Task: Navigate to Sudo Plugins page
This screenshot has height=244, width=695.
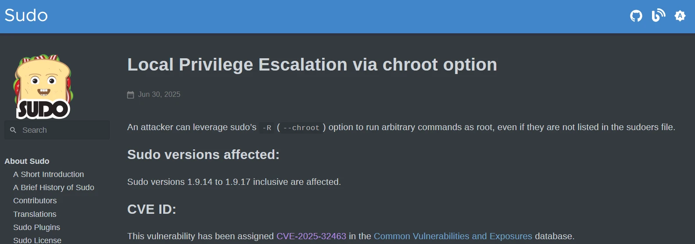Action: click(x=36, y=227)
